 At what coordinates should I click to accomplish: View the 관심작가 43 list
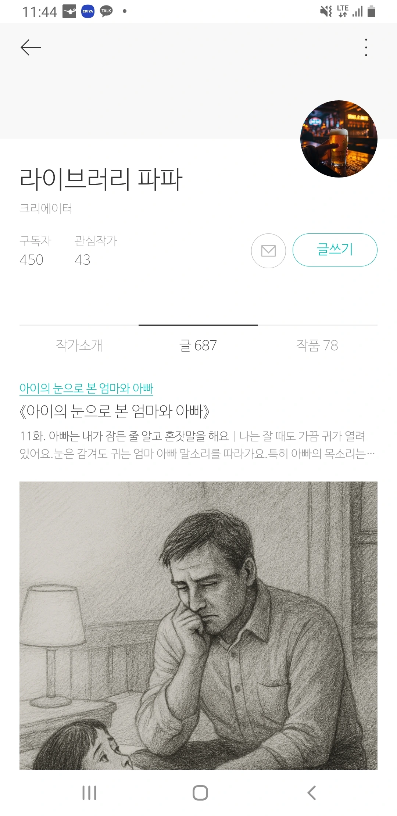coord(96,251)
